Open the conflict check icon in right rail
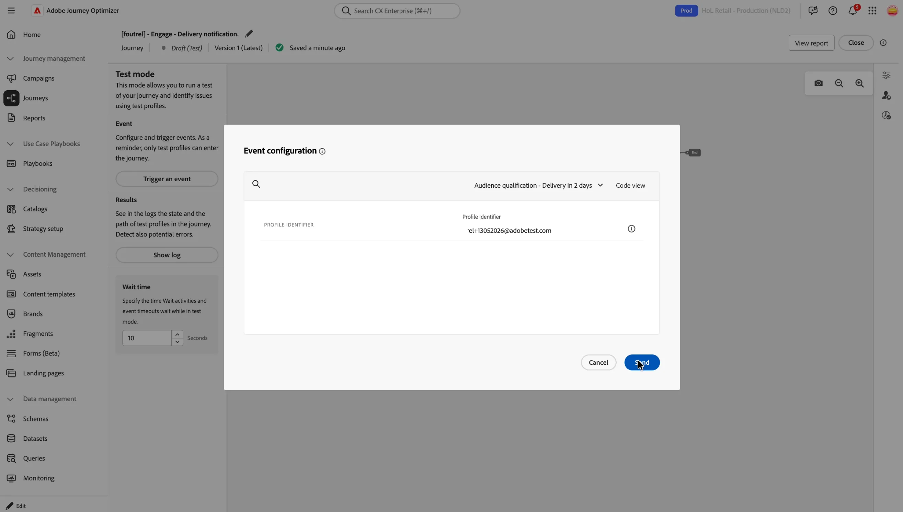The image size is (903, 512). click(x=886, y=115)
